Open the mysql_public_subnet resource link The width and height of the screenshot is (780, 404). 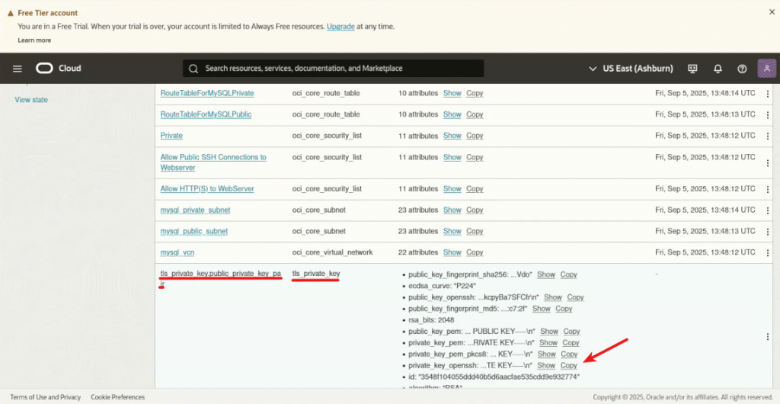coord(193,231)
